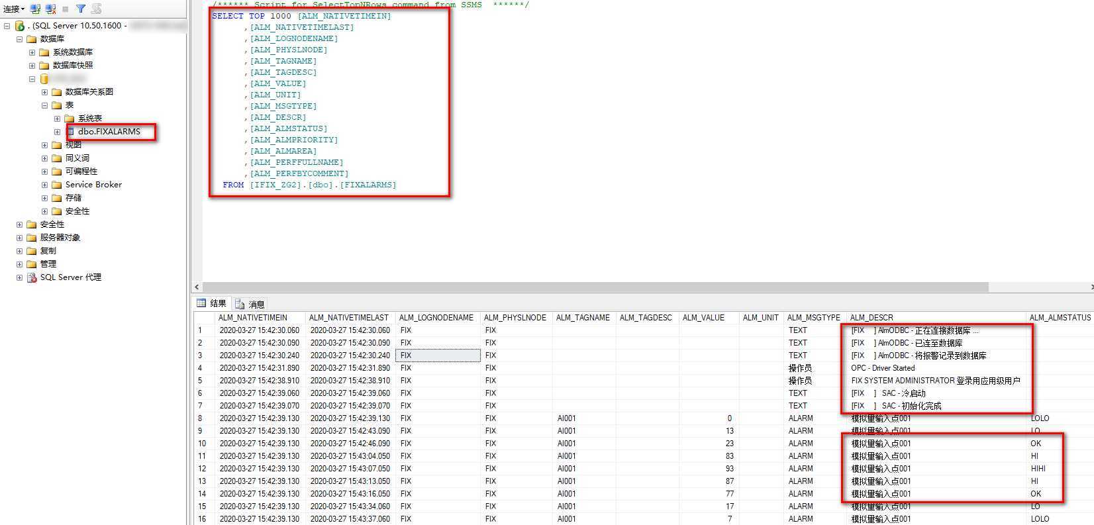Click the dbo.FIXALARMS table icon
Screen dimensions: 1094x525
pos(70,132)
